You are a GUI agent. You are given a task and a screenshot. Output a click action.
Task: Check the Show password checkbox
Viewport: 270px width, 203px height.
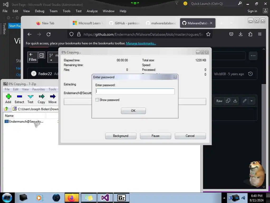97,100
